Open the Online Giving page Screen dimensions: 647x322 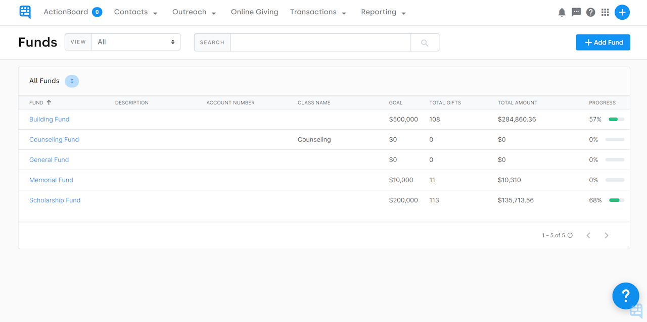pos(254,12)
